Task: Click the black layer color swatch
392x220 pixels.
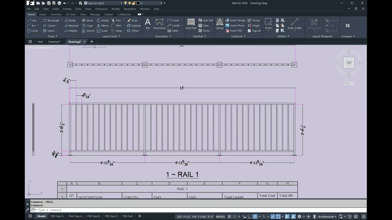Action: tap(138, 3)
